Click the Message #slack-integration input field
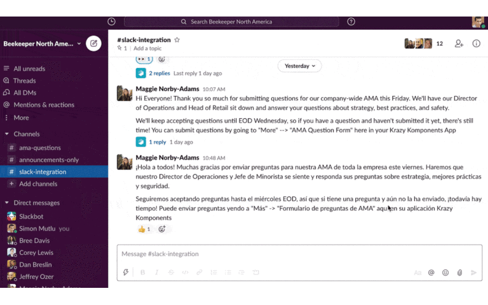 coord(299,254)
